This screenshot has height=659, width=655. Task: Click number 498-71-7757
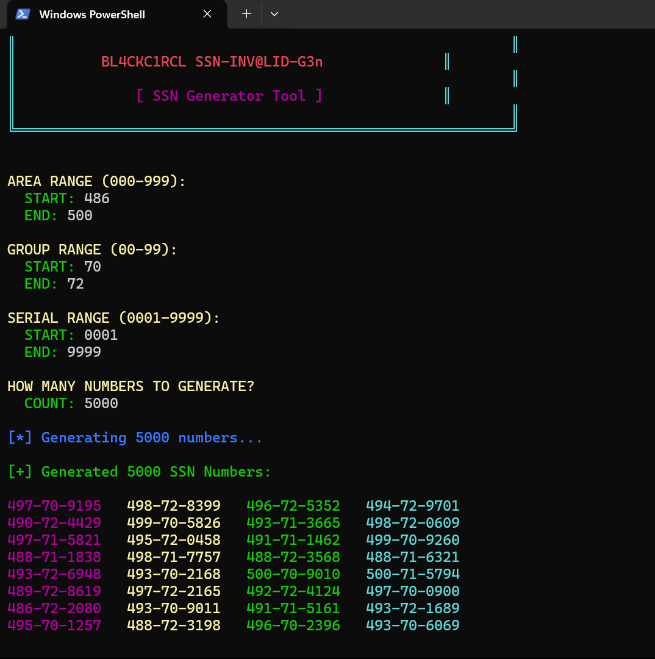[x=174, y=557]
